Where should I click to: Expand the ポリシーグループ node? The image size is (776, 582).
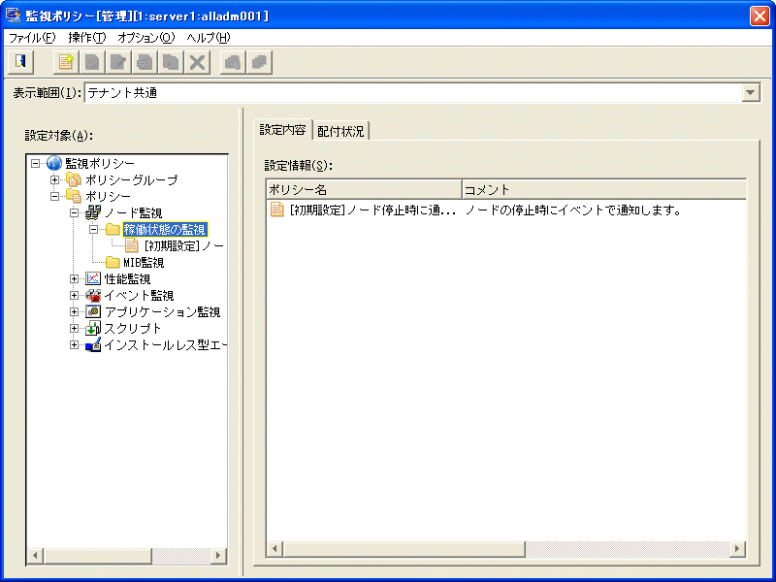[54, 179]
